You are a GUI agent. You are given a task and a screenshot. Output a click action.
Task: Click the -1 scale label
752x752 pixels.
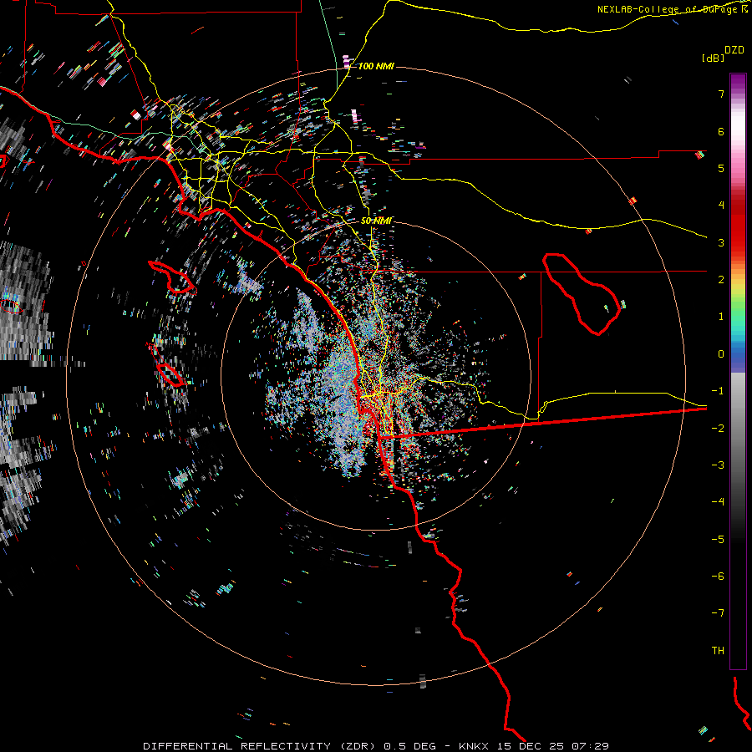(x=718, y=391)
